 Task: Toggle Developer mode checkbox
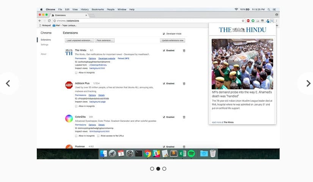[164, 34]
